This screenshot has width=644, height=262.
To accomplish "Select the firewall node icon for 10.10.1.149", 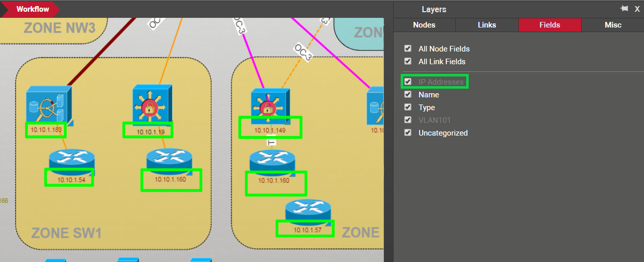I will [x=269, y=106].
